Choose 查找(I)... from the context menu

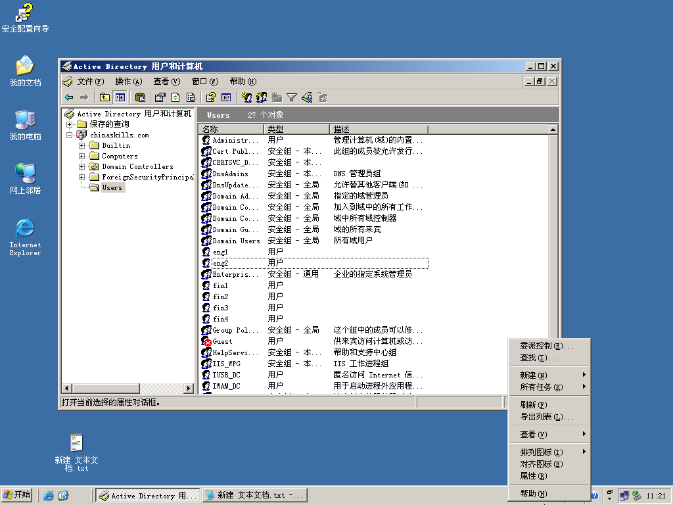(x=549, y=358)
